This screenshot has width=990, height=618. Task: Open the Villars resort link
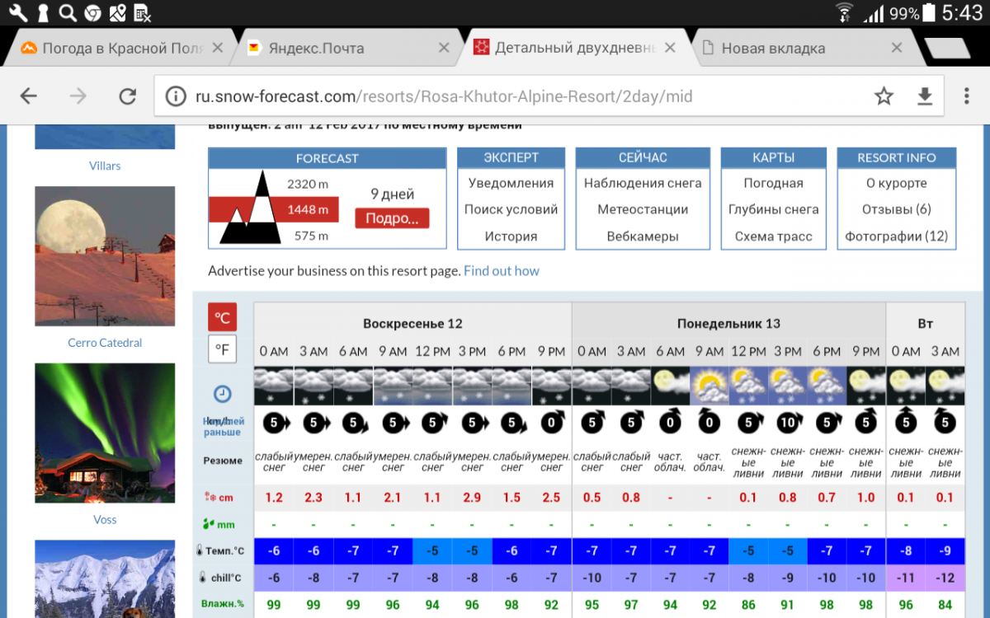(105, 166)
